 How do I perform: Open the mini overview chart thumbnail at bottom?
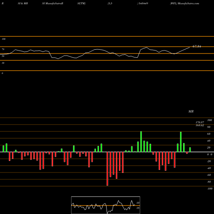pyautogui.click(x=106, y=205)
